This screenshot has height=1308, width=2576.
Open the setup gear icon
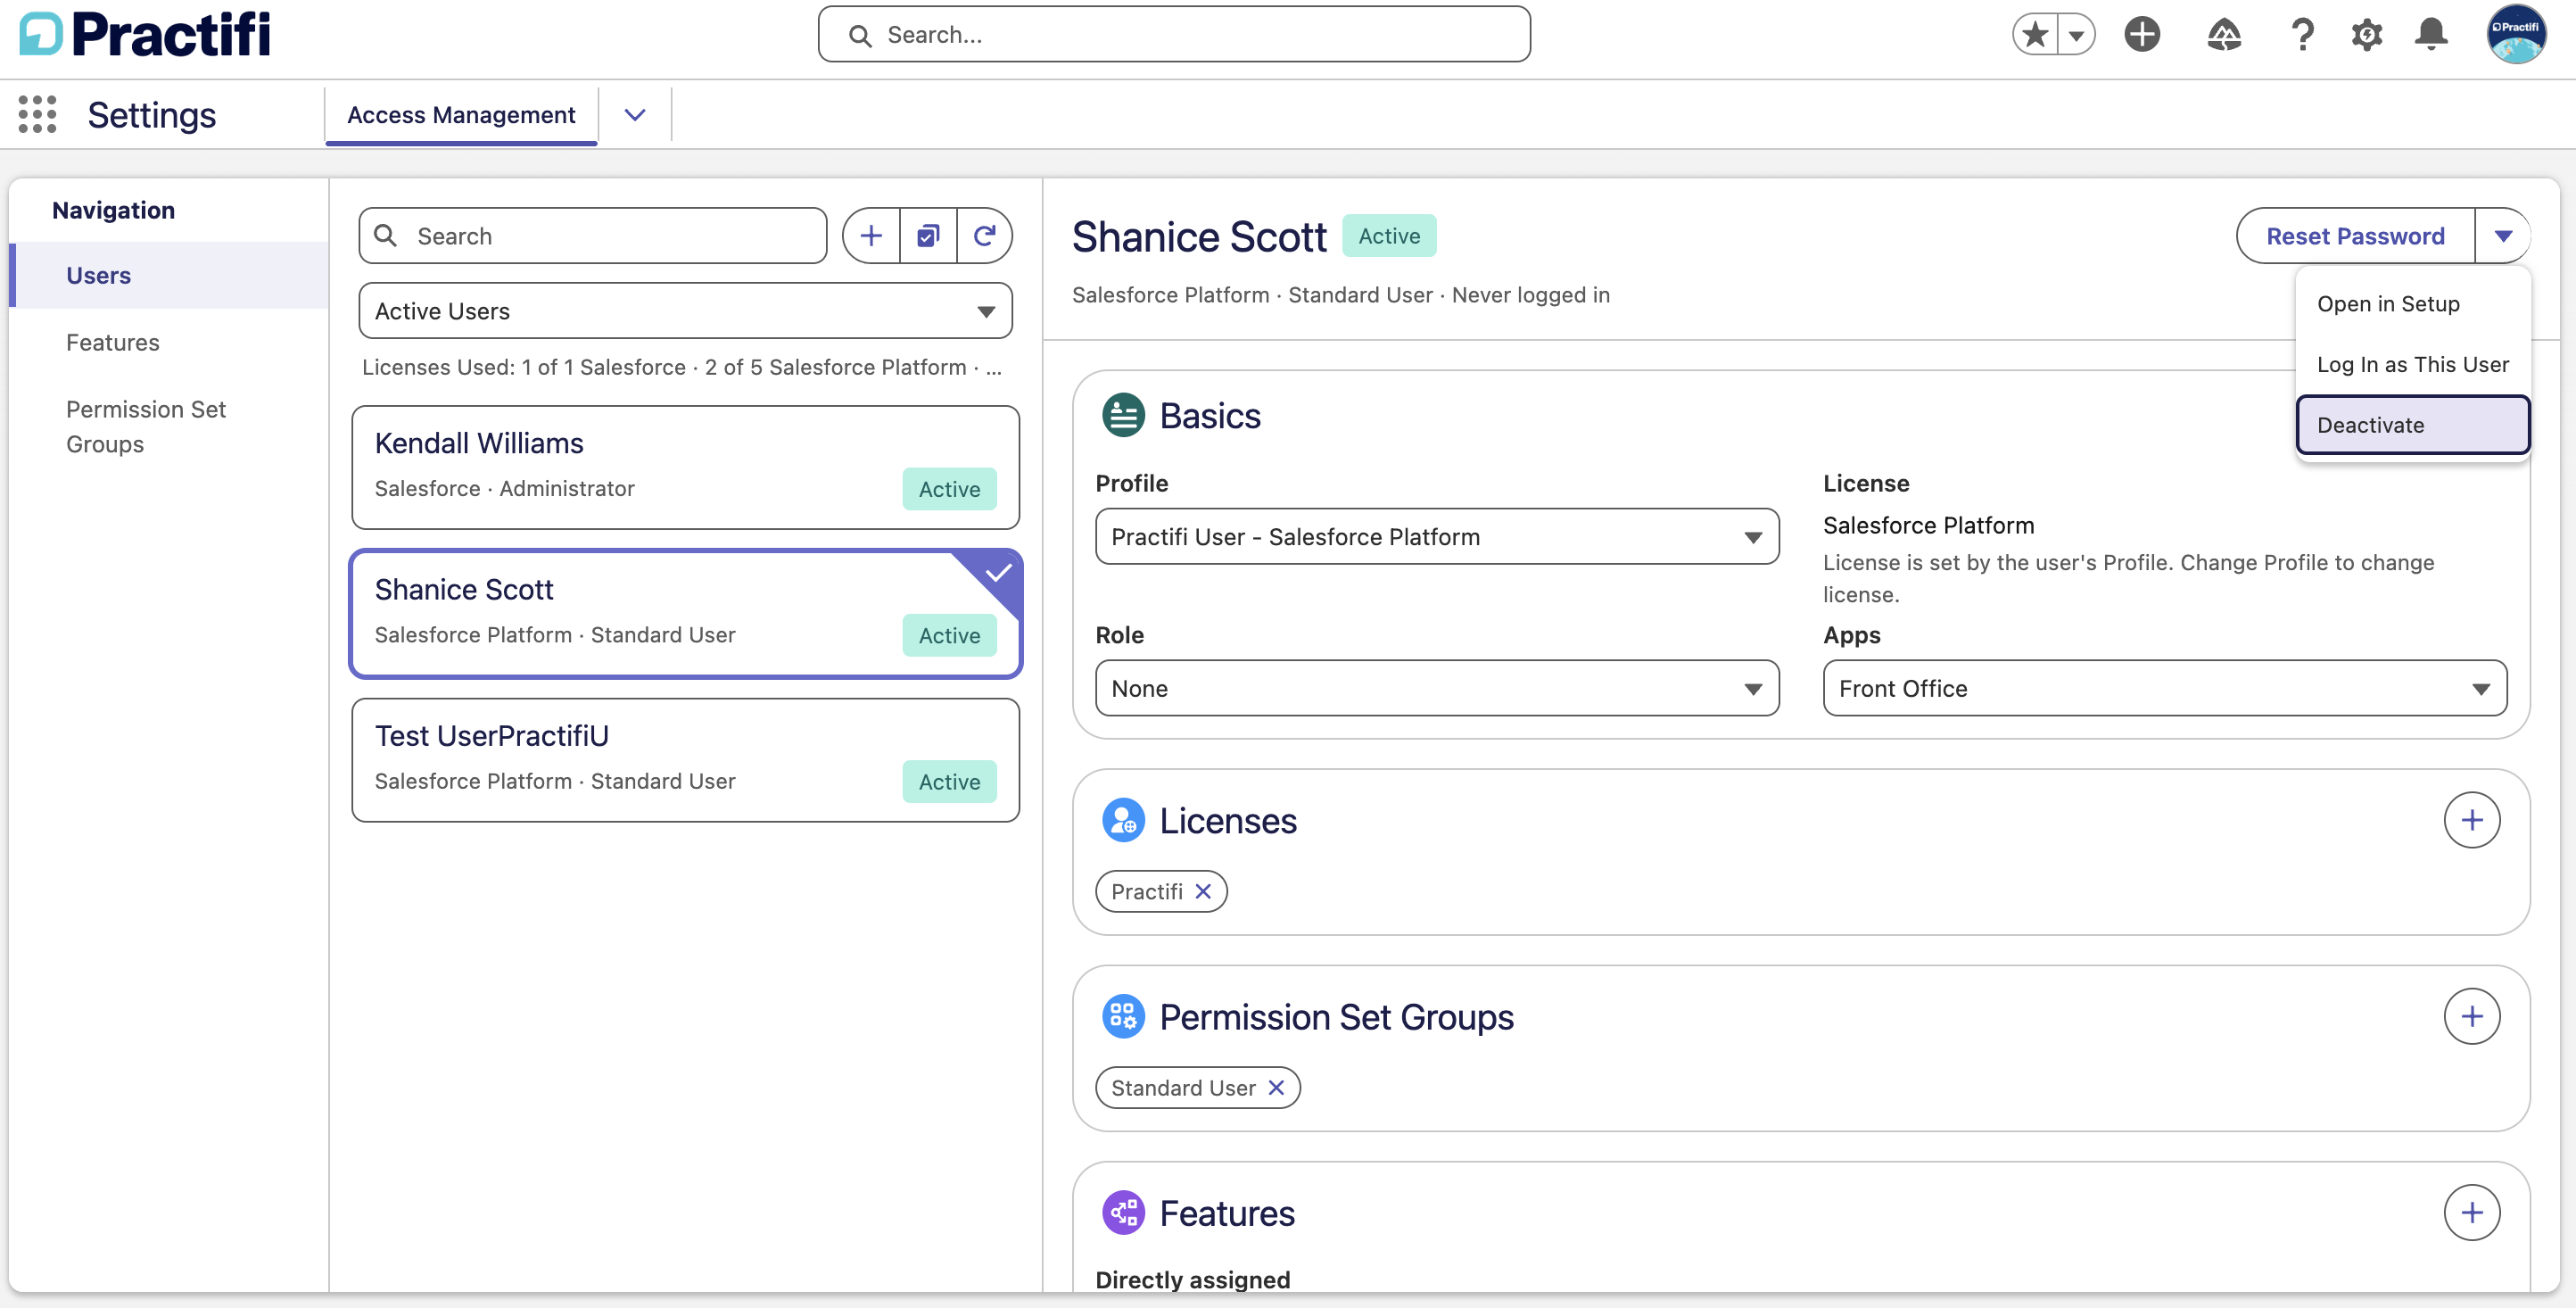[x=2367, y=35]
